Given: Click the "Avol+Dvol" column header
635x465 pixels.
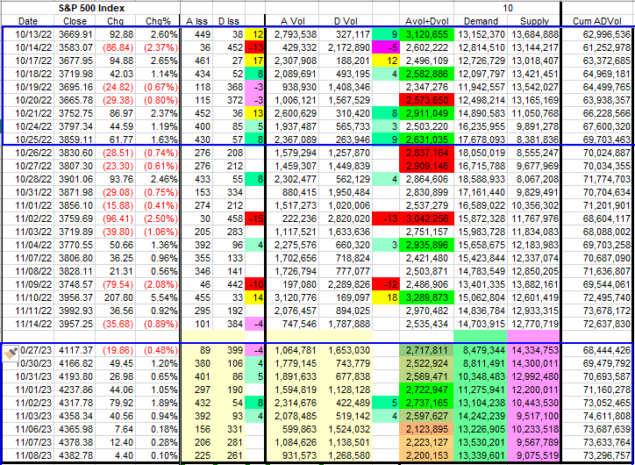Looking at the screenshot, I should [426, 21].
